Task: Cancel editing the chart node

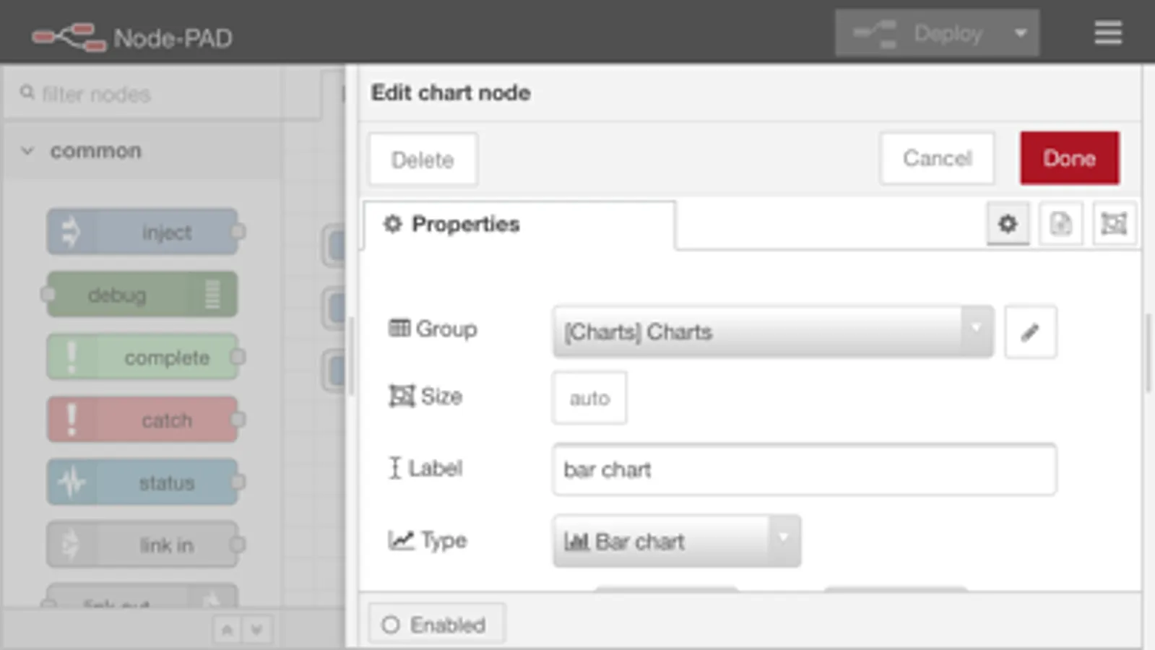Action: pos(937,158)
